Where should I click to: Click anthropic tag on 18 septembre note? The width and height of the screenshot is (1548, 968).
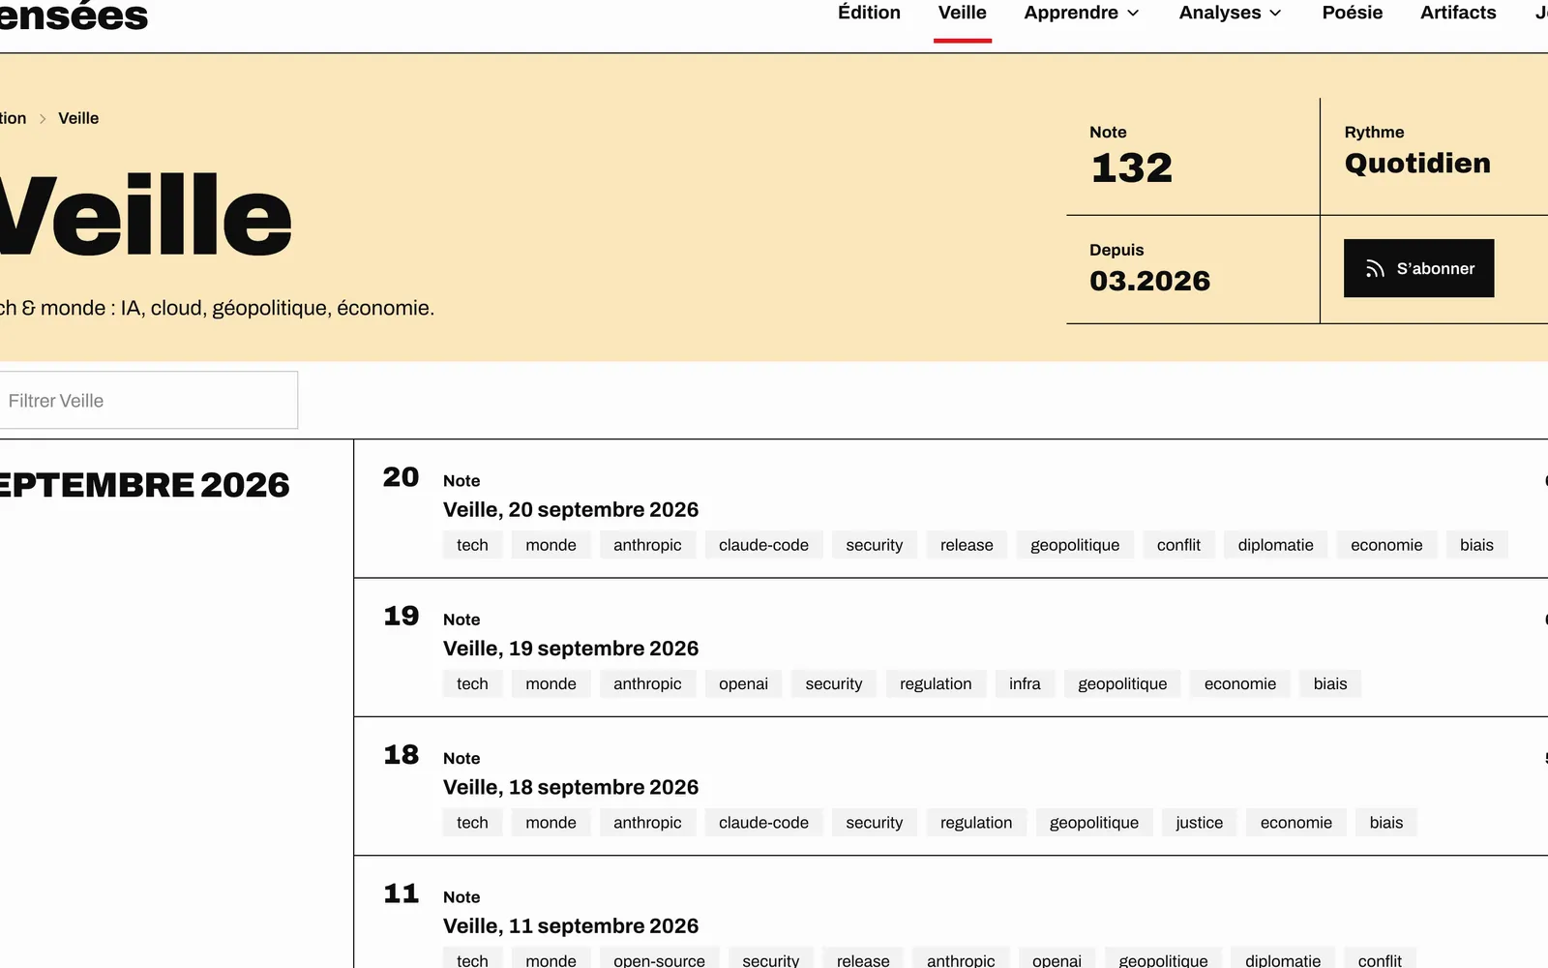[647, 822]
